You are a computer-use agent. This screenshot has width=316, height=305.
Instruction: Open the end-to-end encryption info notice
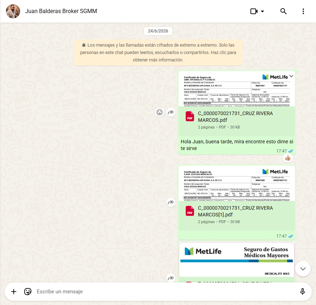coord(158,53)
